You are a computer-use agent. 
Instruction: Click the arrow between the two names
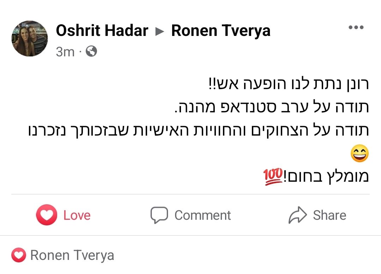(160, 32)
